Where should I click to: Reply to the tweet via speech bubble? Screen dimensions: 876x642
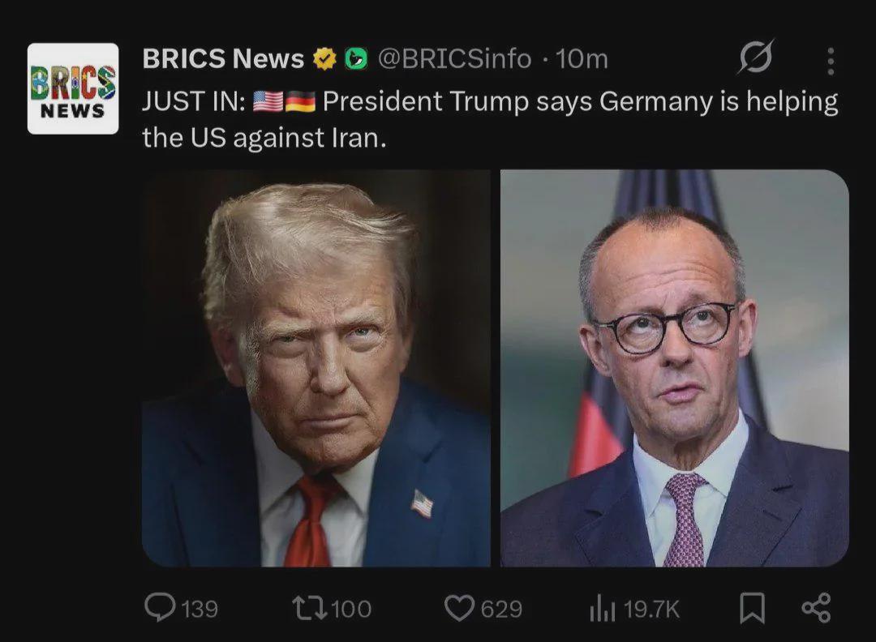tap(160, 608)
